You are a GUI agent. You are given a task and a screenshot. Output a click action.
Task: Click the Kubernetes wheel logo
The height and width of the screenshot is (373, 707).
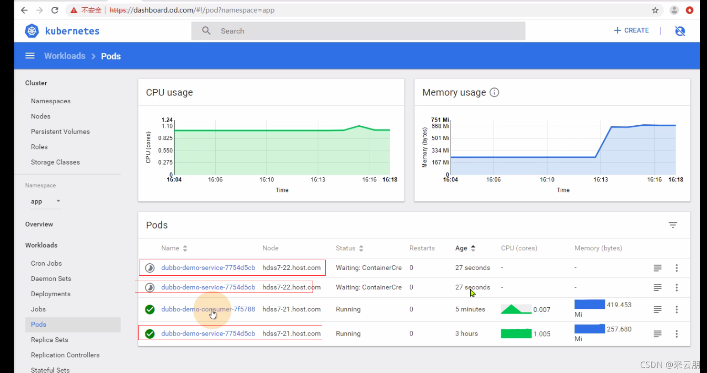click(32, 31)
